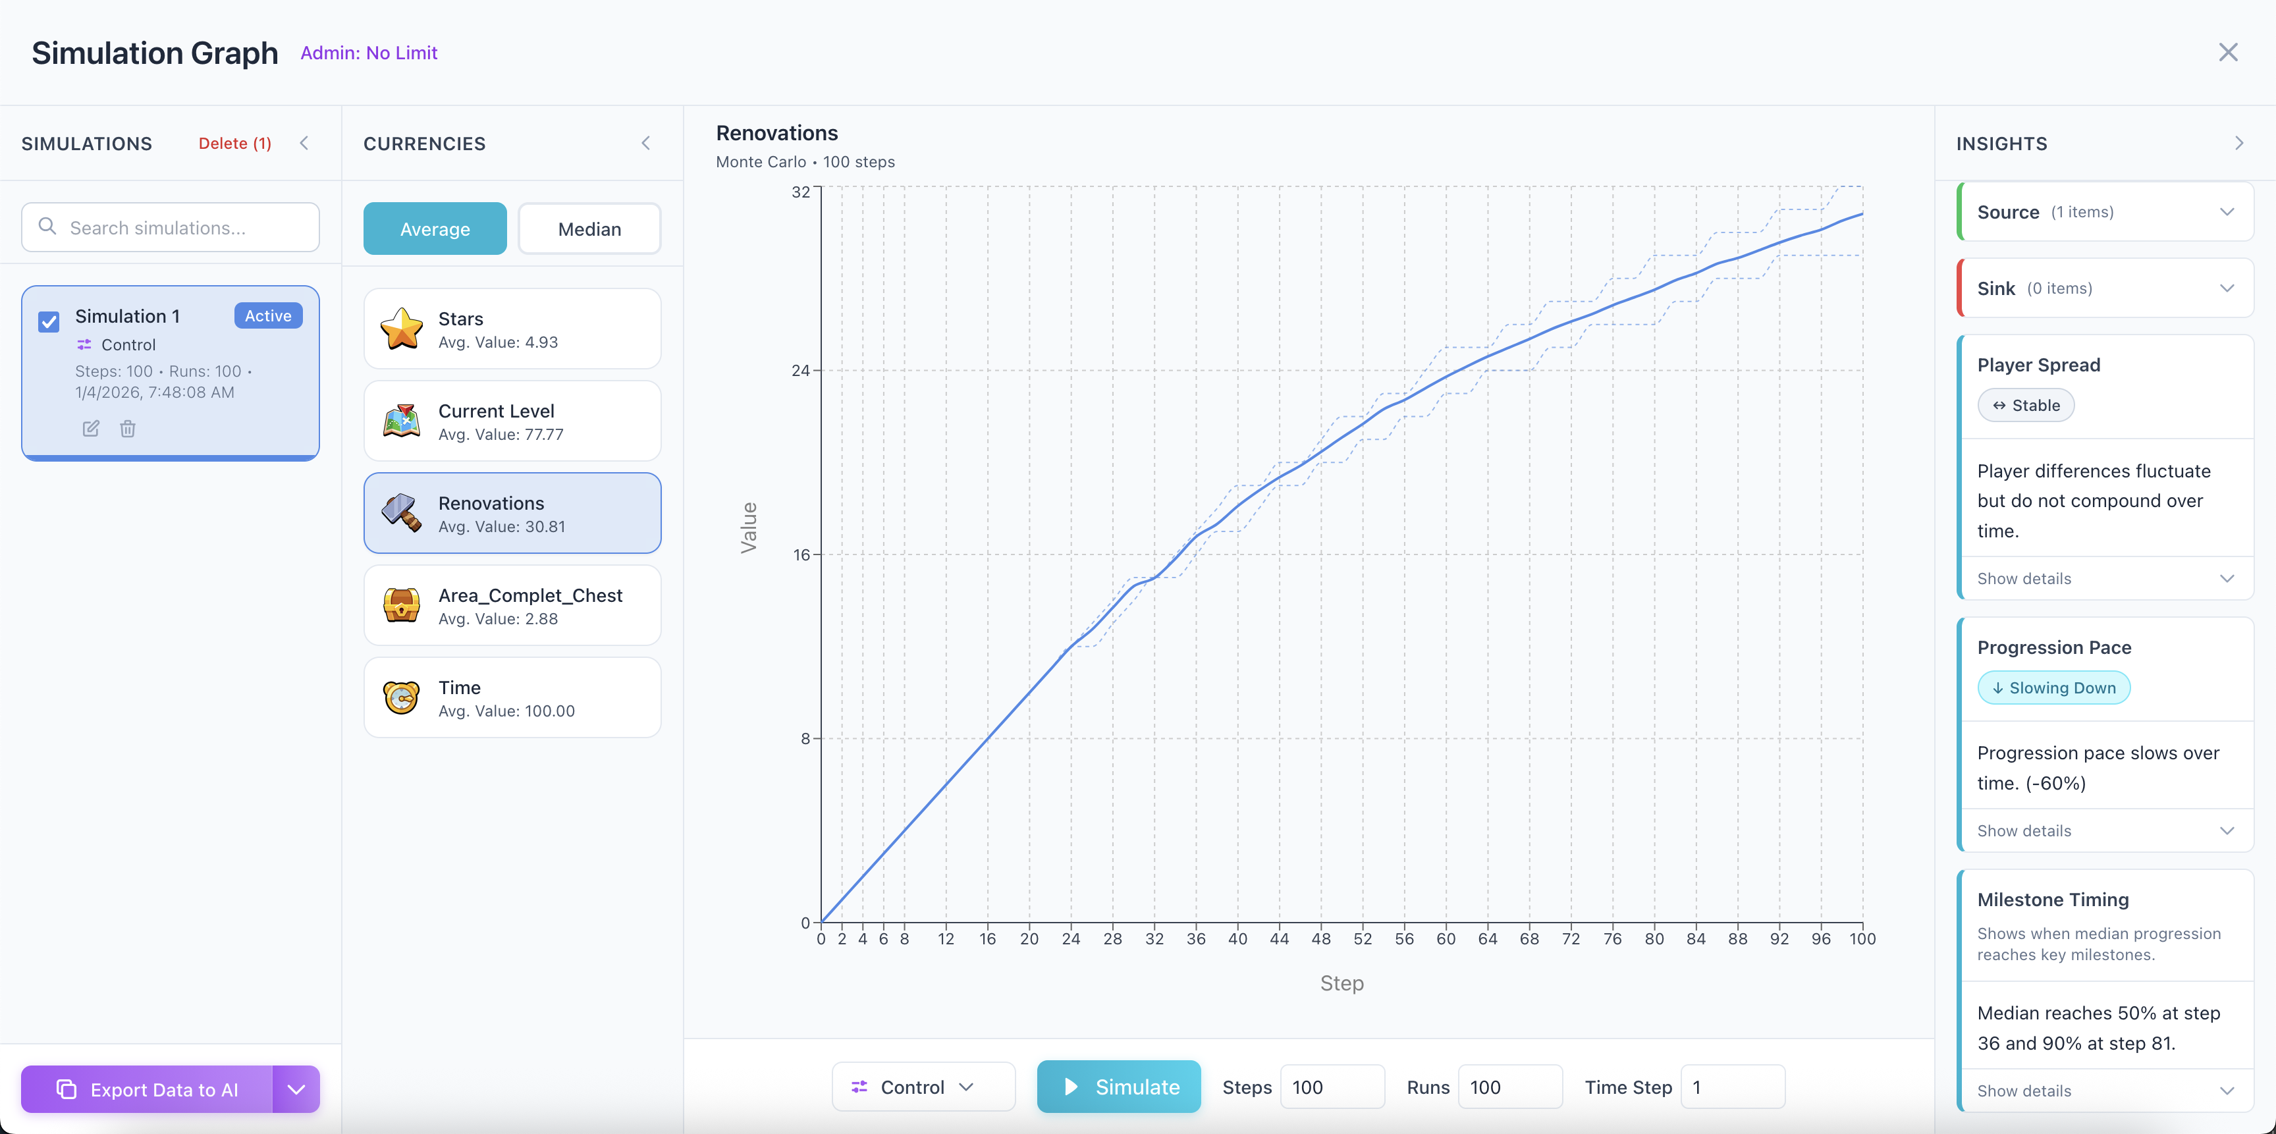Click the edit icon for Simulation 1
This screenshot has height=1134, width=2276.
click(91, 428)
